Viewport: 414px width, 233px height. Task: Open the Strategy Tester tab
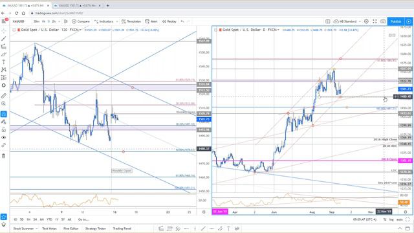click(x=96, y=228)
